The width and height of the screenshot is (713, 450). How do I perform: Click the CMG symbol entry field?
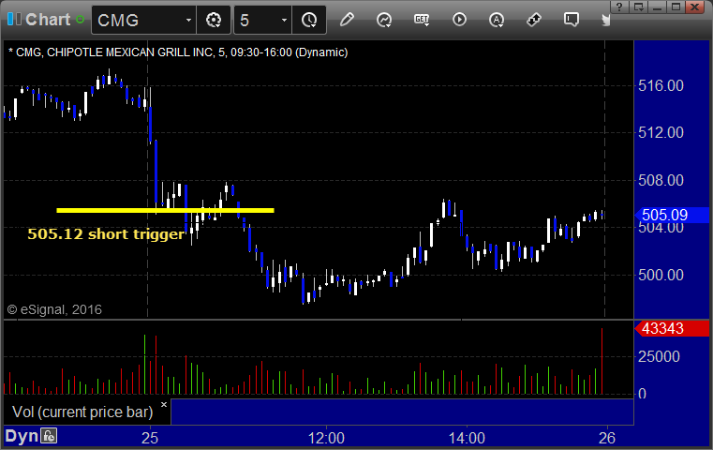137,20
